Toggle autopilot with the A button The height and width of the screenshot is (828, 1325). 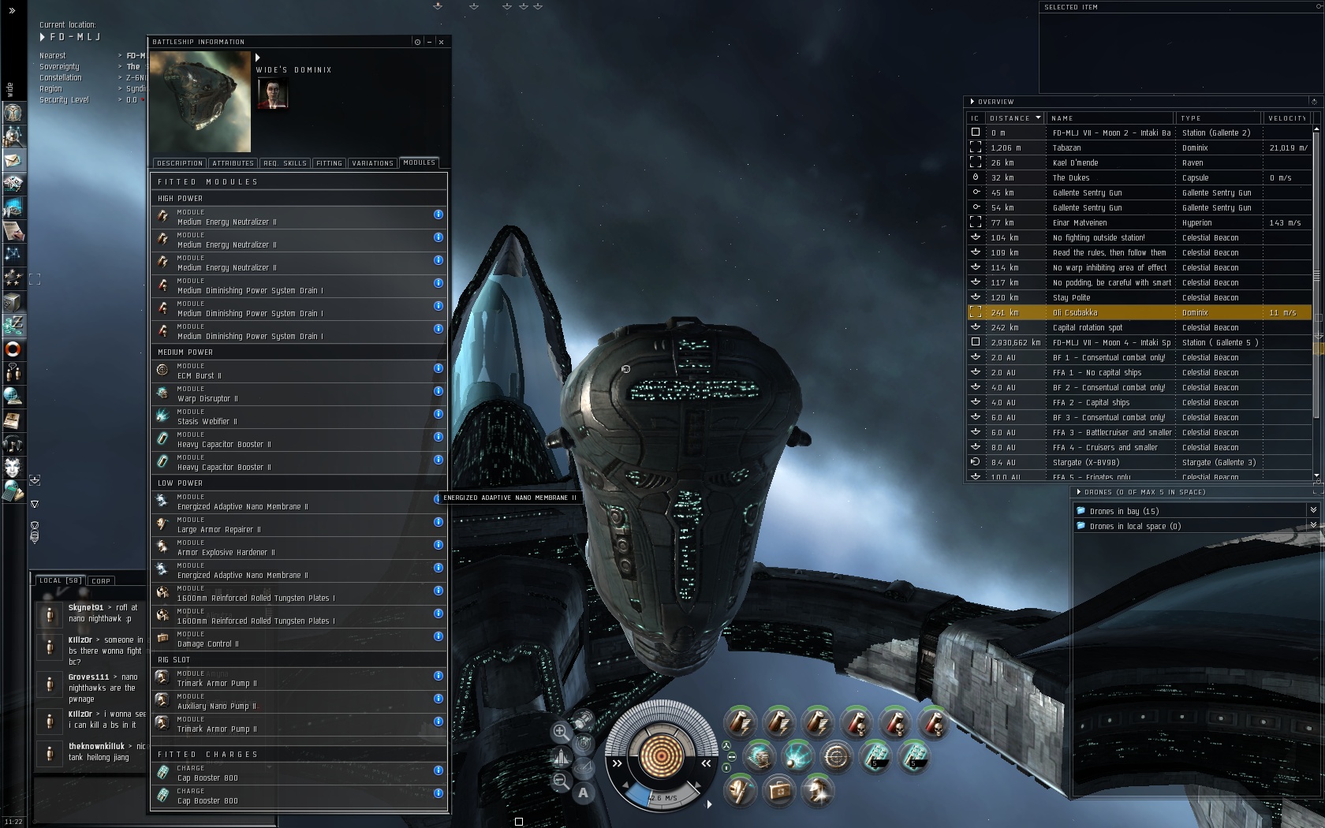coord(583,793)
